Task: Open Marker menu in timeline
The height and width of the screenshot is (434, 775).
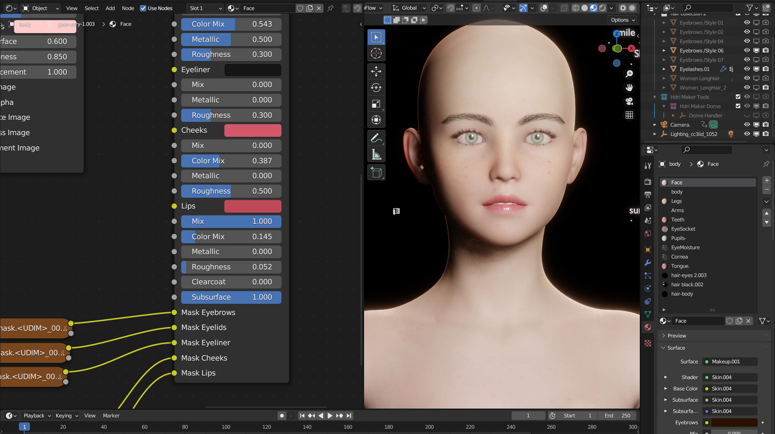Action: pos(111,415)
